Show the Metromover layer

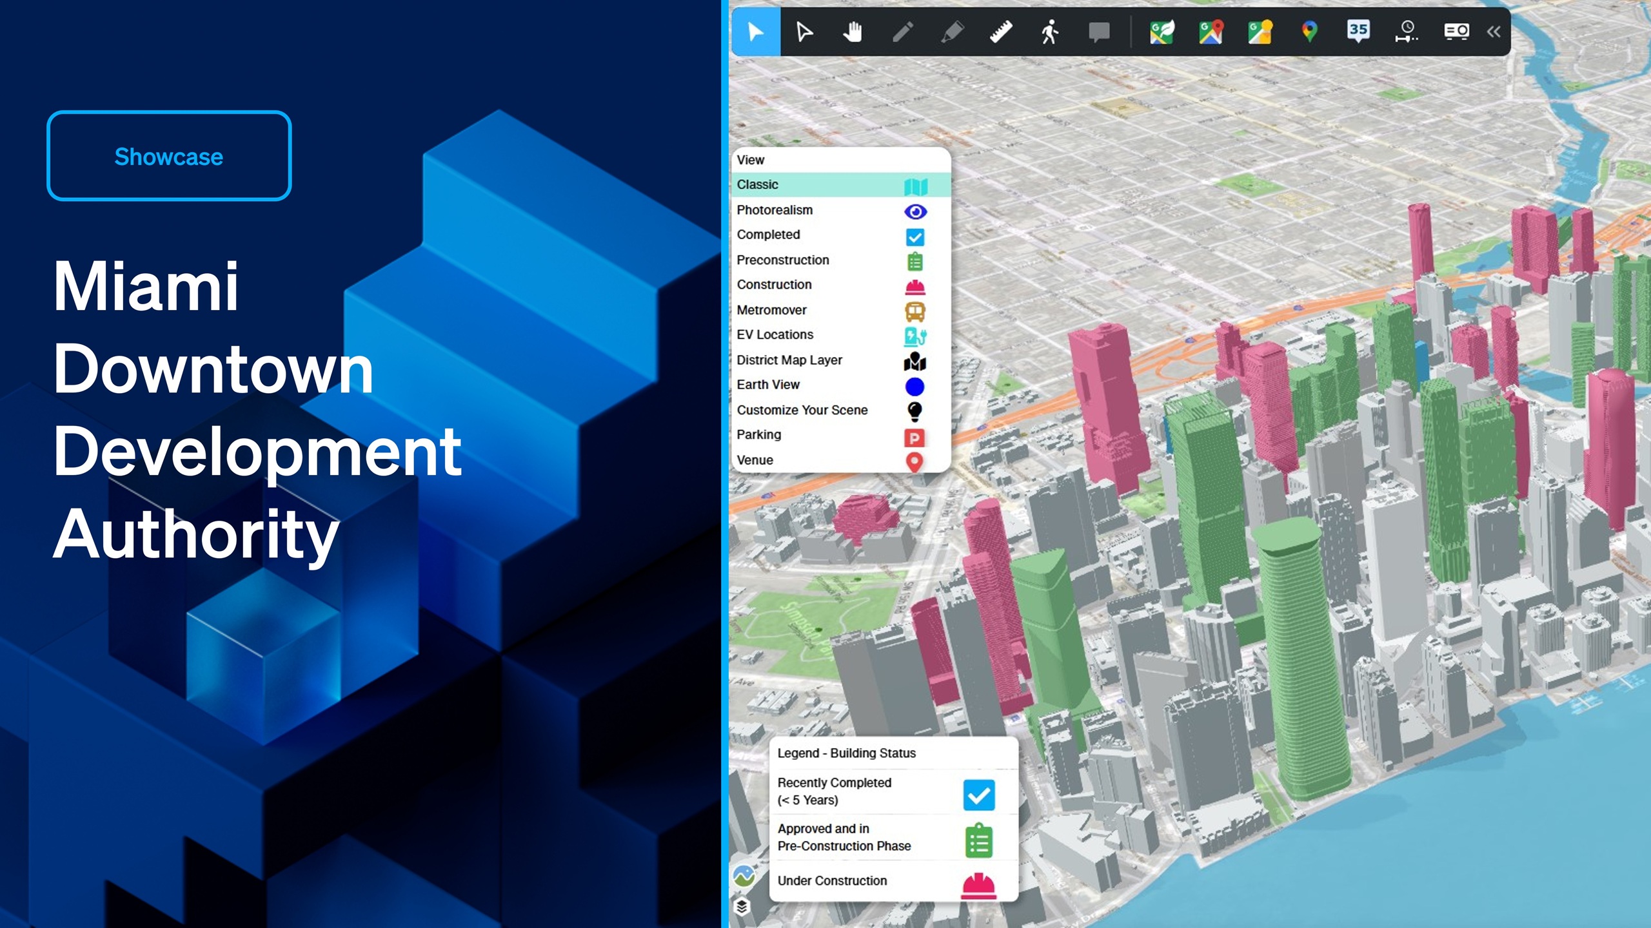(x=841, y=310)
